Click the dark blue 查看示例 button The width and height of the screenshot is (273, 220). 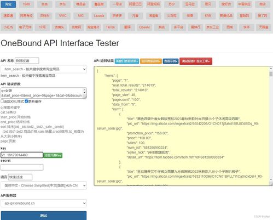(171, 61)
